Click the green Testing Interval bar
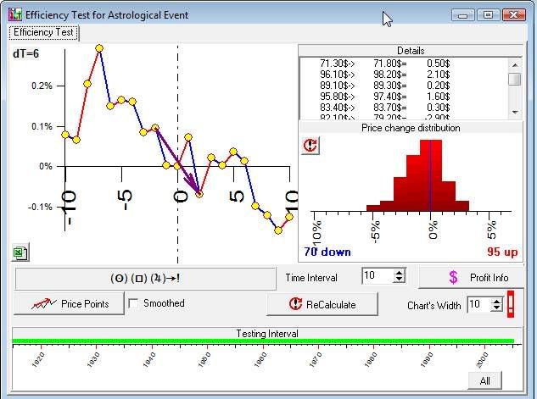Image resolution: width=537 pixels, height=399 pixels. click(263, 341)
